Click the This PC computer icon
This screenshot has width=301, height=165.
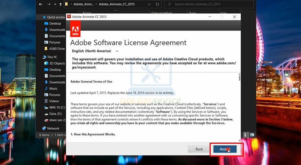44,57
